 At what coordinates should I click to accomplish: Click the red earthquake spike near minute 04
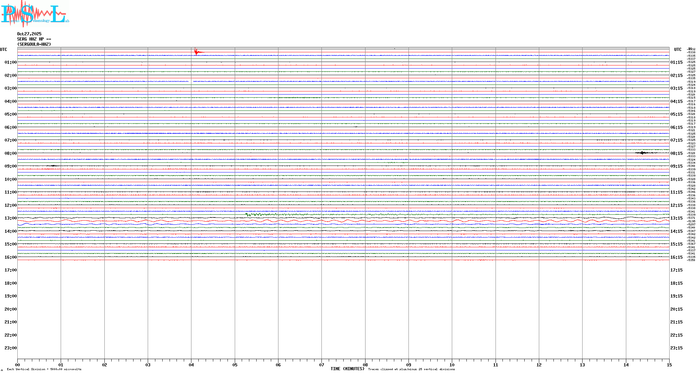coord(196,52)
